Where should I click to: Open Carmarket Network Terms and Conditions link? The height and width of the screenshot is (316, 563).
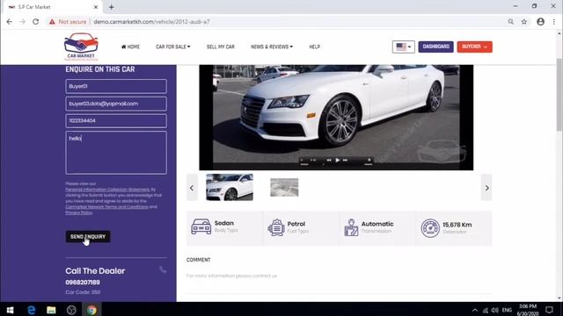pos(106,207)
